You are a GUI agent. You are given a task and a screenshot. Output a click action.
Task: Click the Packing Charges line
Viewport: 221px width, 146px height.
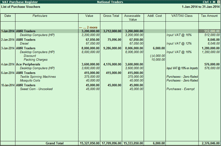(x=35, y=60)
